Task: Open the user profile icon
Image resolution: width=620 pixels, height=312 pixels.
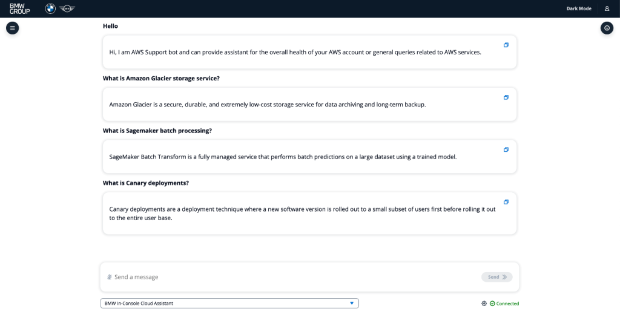Action: [x=607, y=8]
